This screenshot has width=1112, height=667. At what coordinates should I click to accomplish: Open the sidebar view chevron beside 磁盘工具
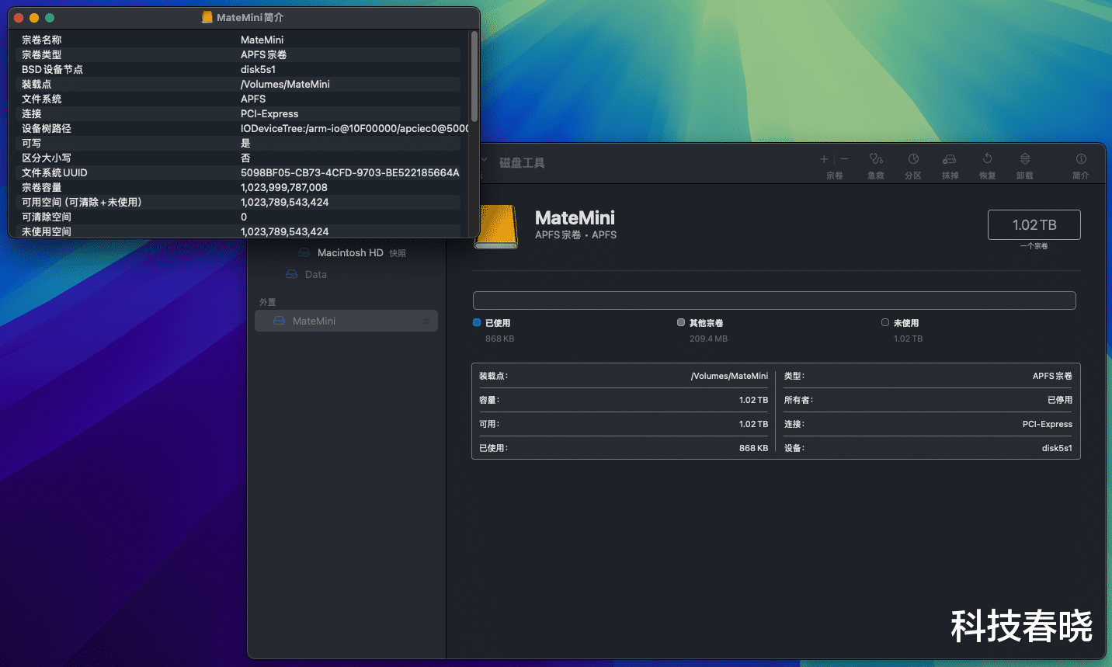(484, 161)
